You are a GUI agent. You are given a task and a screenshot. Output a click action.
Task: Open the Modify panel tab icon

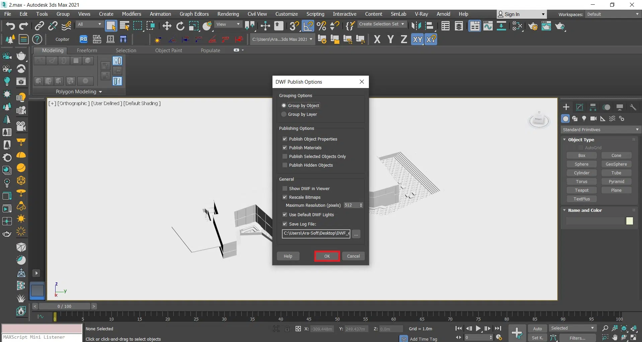pos(579,107)
